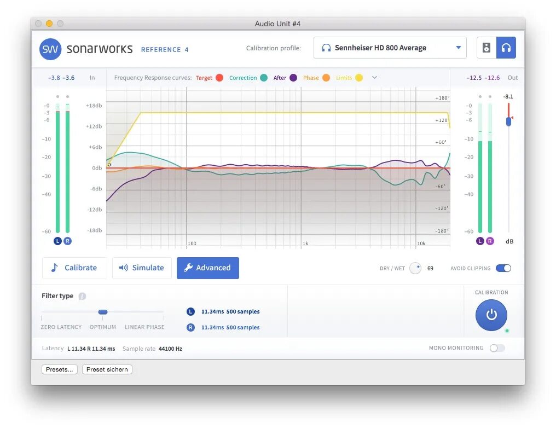556x429 pixels.
Task: Click the L latency channel icon
Action: [x=190, y=312]
